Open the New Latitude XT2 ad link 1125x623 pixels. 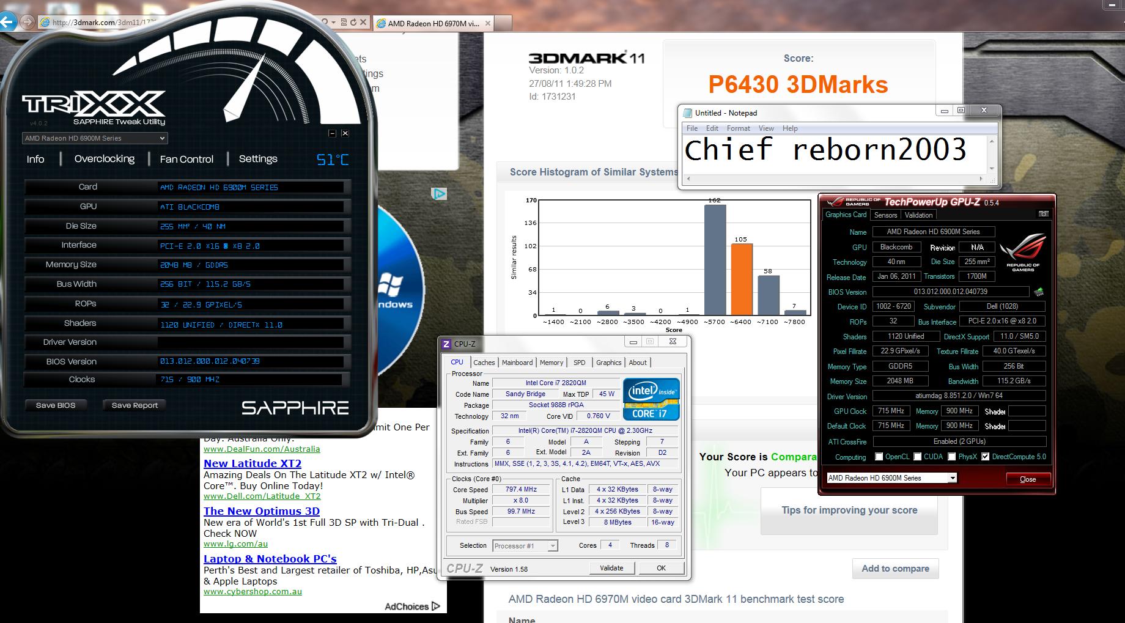pos(253,463)
